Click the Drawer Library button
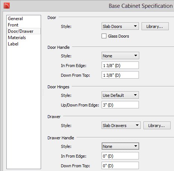 tap(157, 126)
